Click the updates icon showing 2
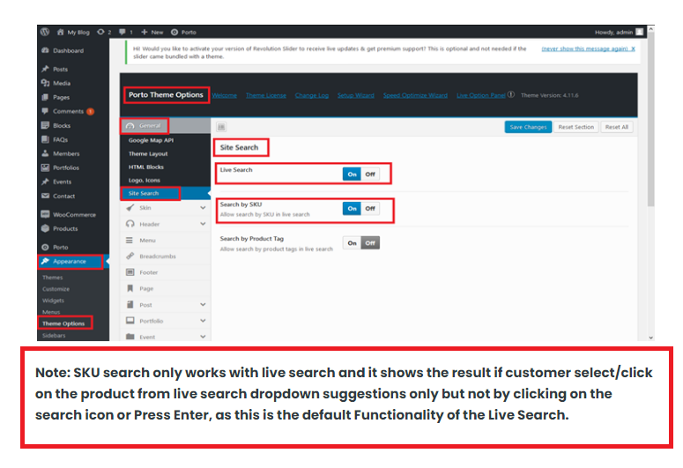683x468 pixels. click(100, 32)
